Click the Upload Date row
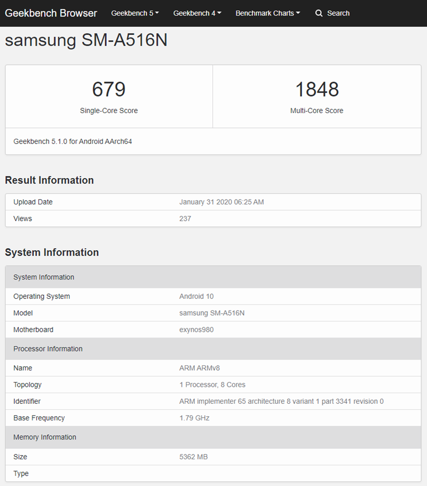This screenshot has height=486, width=427. 213,202
